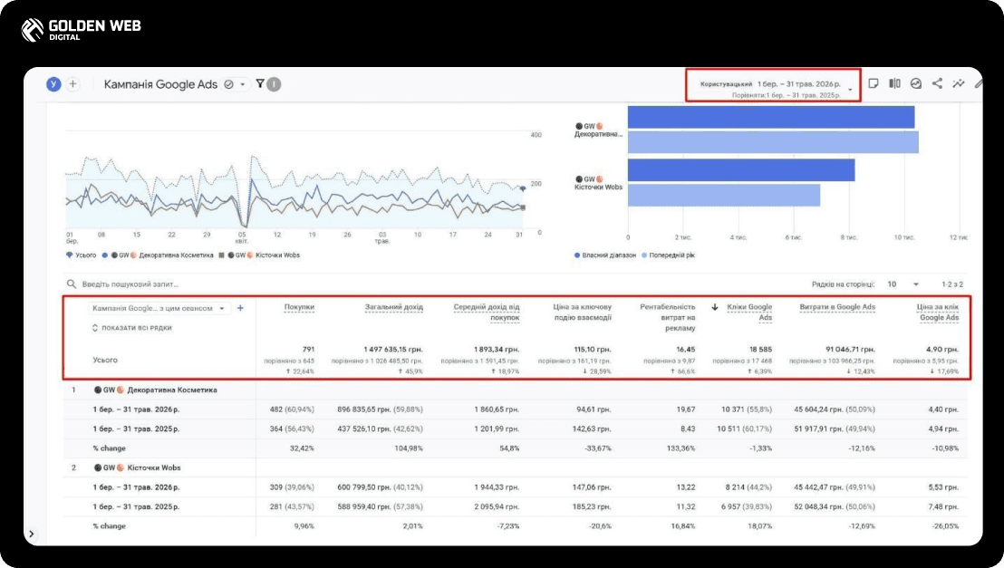Click the 'Кліки Google Ads' column header

click(x=749, y=312)
